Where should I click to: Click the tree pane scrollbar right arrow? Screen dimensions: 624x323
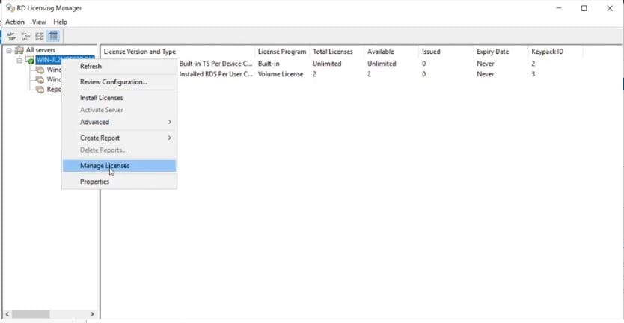93,315
